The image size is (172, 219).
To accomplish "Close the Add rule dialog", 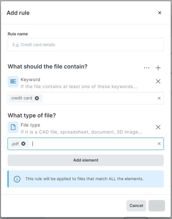I will point(160,13).
